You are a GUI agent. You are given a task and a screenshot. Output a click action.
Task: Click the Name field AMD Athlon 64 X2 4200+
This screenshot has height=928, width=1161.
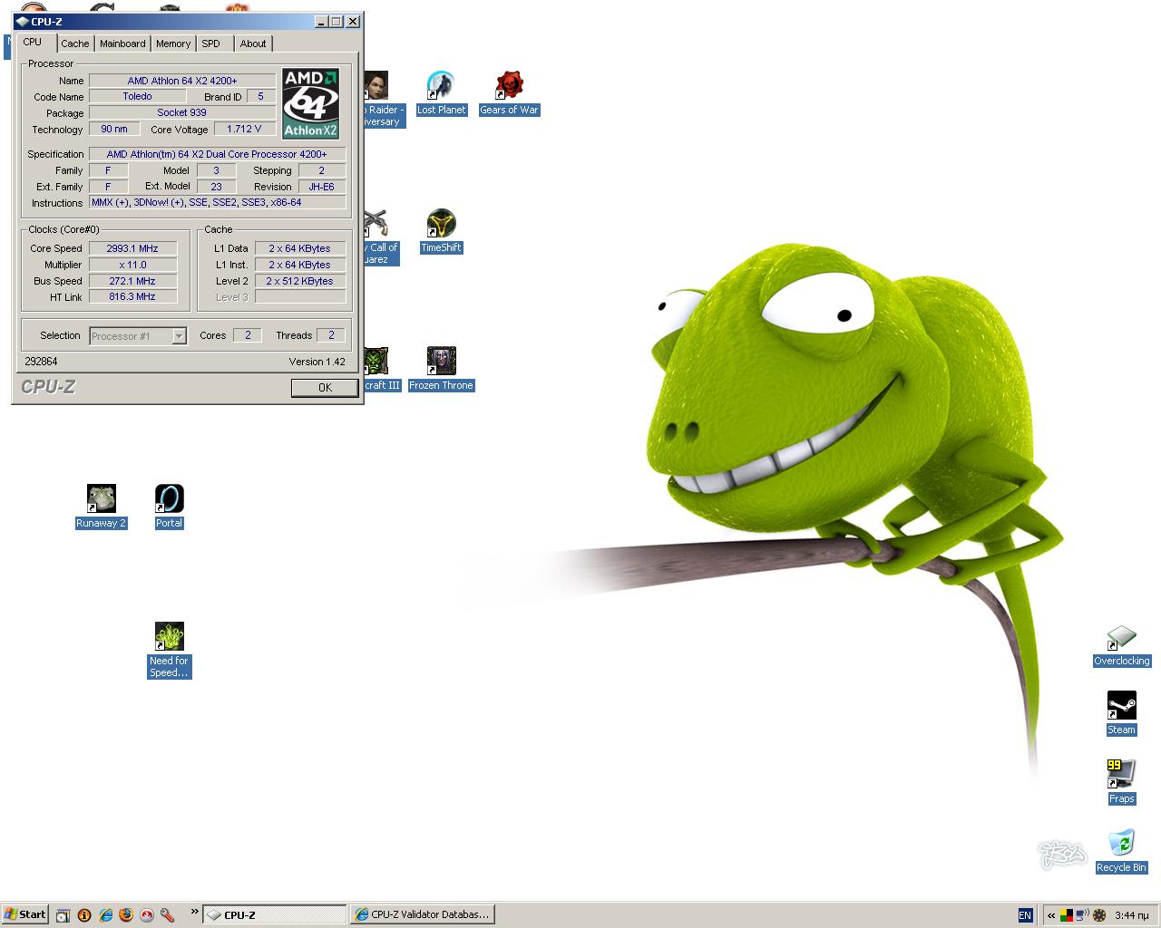pos(182,81)
